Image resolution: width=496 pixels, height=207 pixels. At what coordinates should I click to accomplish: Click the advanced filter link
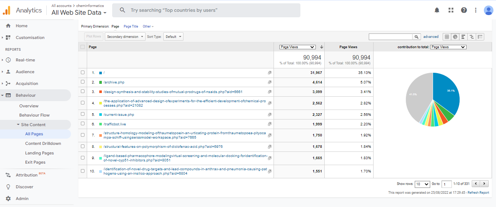(x=431, y=37)
